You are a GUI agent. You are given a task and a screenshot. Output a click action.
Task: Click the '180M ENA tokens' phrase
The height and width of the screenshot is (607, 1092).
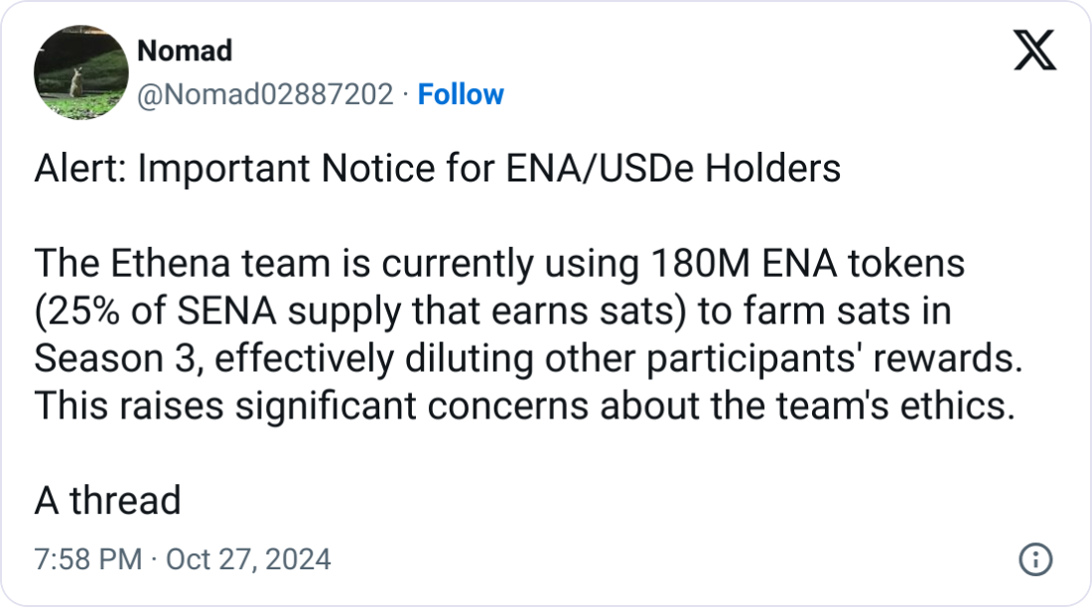click(808, 264)
